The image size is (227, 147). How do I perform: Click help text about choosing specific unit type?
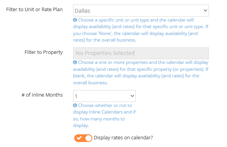click(x=141, y=30)
